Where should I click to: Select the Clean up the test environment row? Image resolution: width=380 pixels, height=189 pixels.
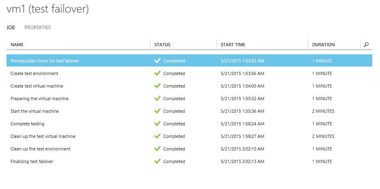coord(189,149)
